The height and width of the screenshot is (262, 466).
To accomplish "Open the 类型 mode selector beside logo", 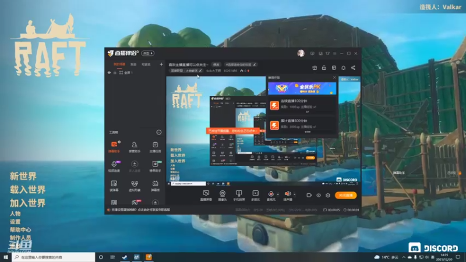I will (x=148, y=53).
